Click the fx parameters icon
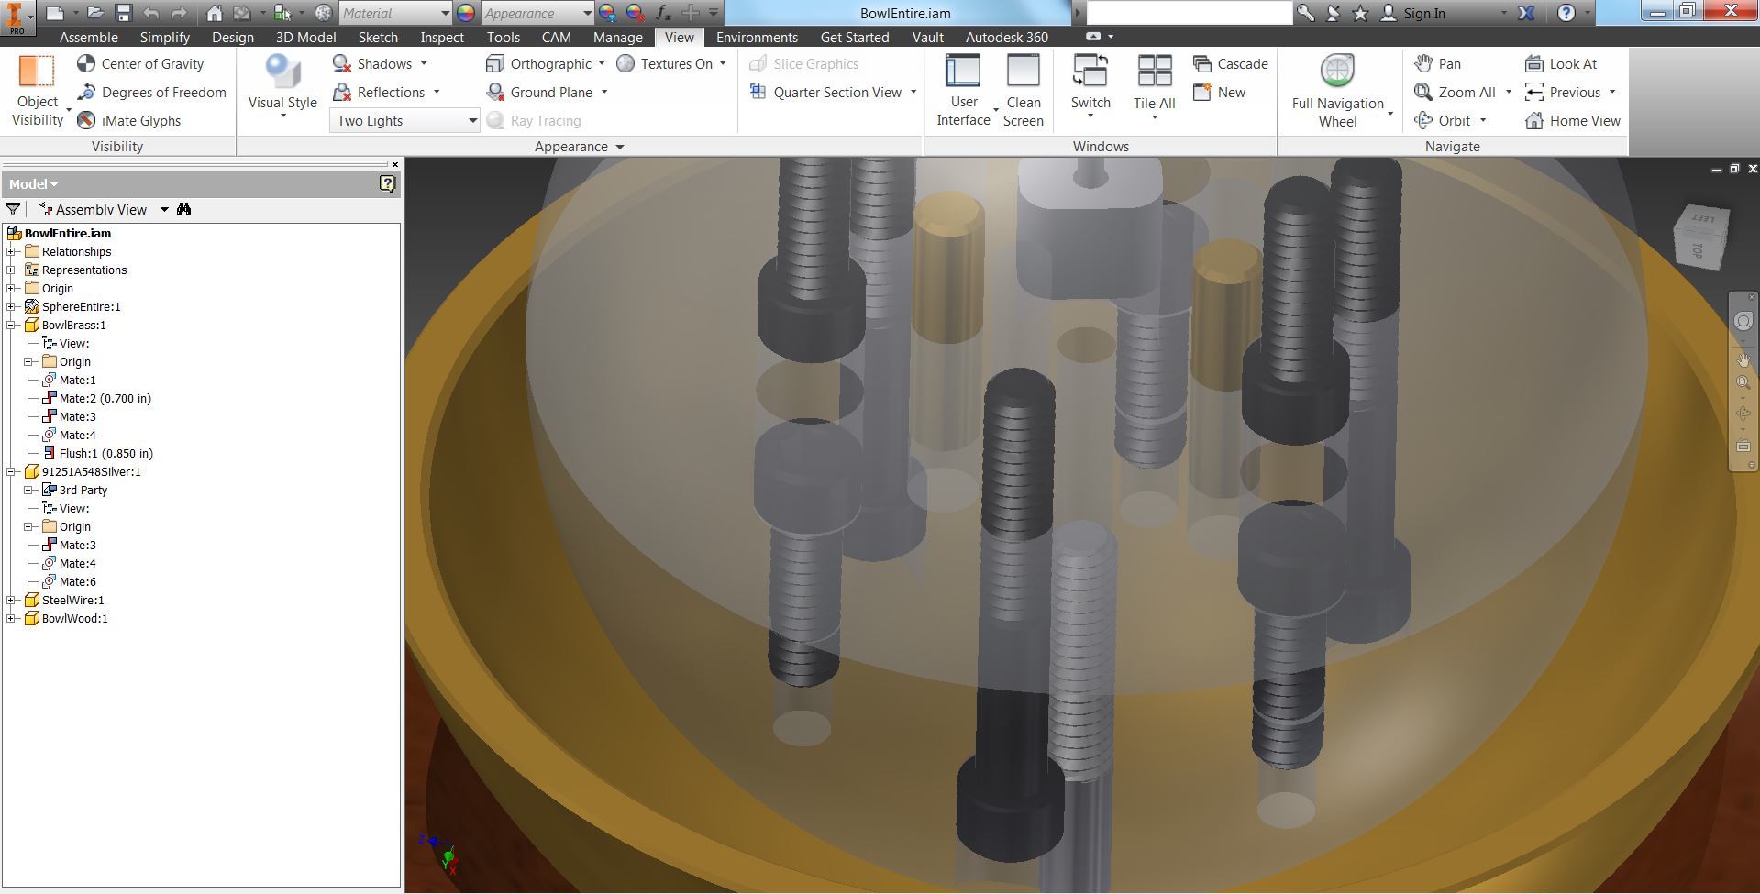Screen dimensions: 1760x894 (663, 13)
